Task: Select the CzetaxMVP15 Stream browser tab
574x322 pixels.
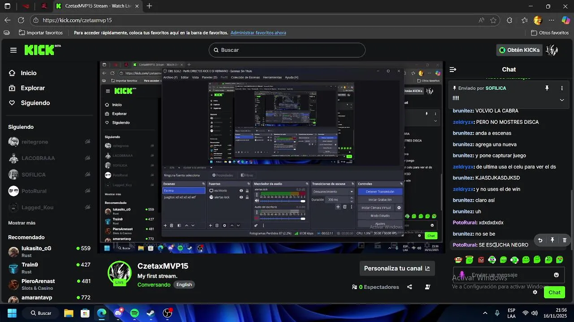Action: (x=98, y=6)
